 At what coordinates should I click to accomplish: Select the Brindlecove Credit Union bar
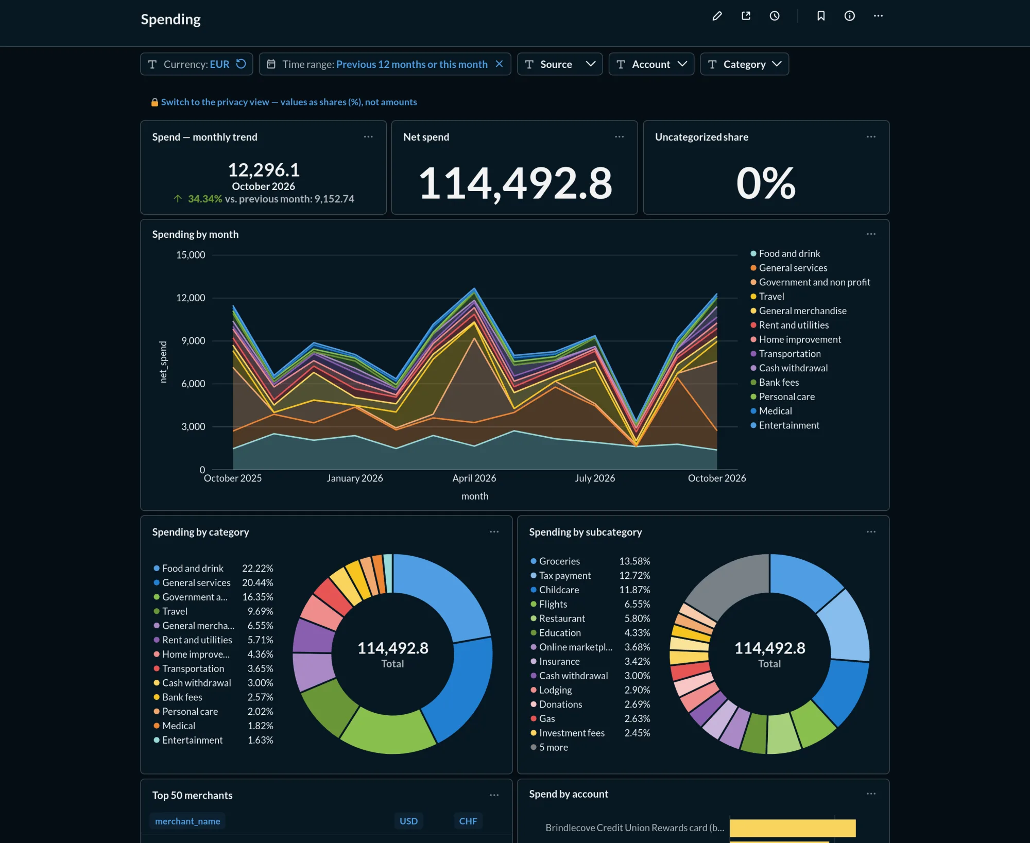pos(793,828)
